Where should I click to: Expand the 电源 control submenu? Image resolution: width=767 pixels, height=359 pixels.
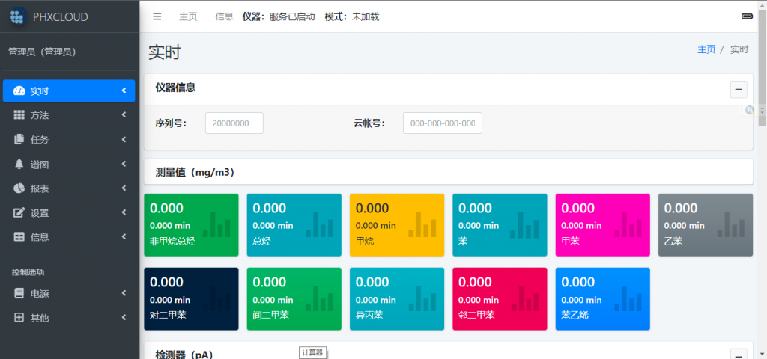point(124,294)
